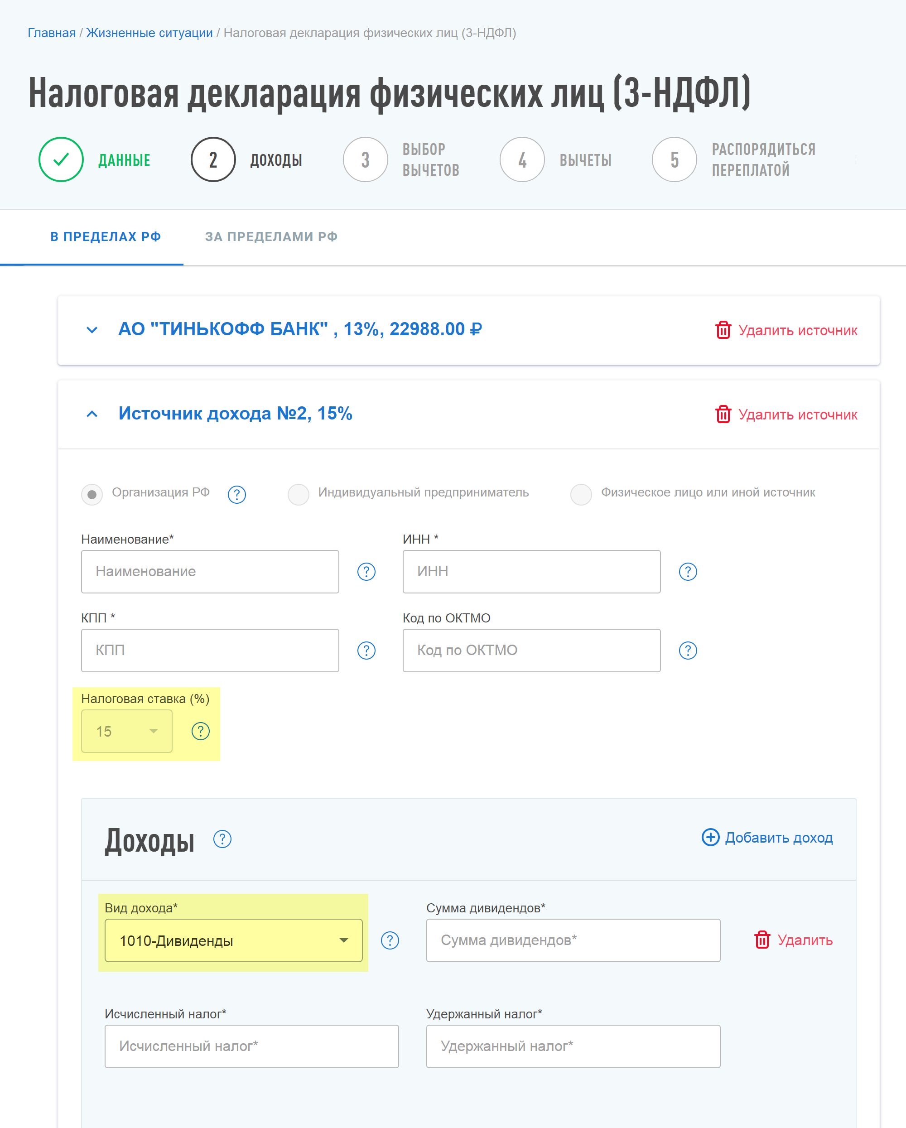Click АО "ТИНЬКОФФ БАНК" source title
The width and height of the screenshot is (906, 1128).
[x=300, y=329]
